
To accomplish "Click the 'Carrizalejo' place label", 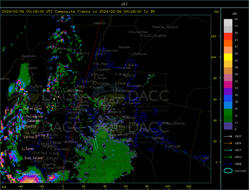I will pos(31,174).
